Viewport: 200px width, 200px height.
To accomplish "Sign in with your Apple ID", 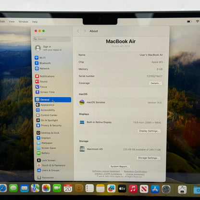I will point(49,48).
